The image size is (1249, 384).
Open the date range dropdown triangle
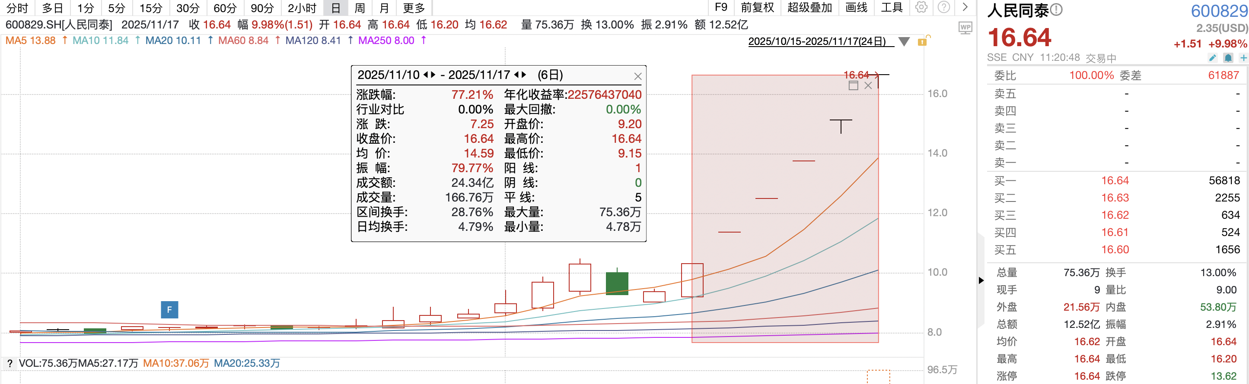[904, 42]
